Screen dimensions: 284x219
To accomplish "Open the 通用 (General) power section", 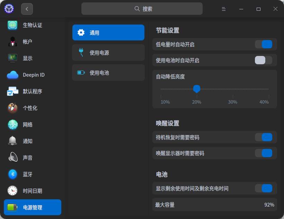I will [x=108, y=32].
